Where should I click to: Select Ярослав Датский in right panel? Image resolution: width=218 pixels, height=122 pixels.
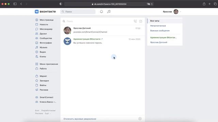pos(165,42)
